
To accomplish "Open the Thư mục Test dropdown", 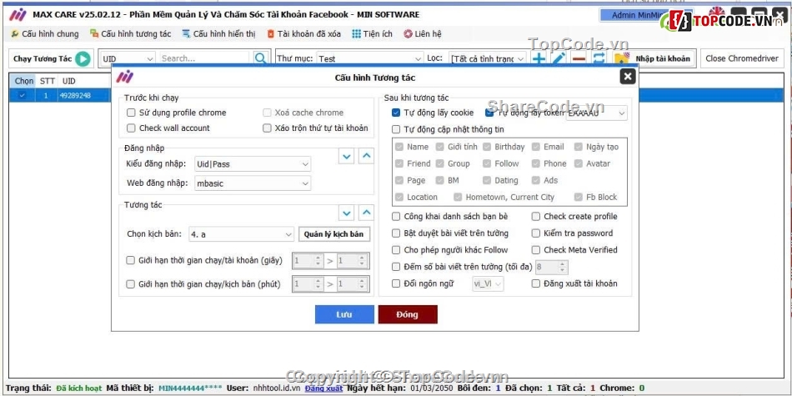I will point(369,58).
